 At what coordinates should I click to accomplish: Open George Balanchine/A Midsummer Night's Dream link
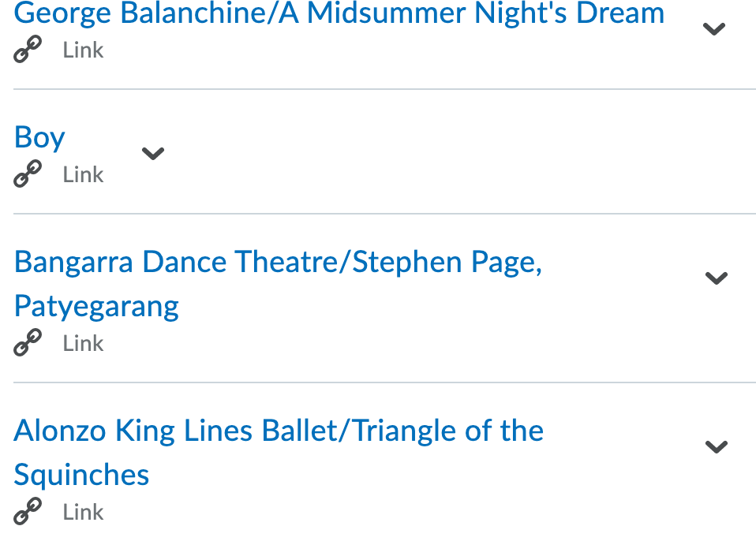[x=339, y=13]
